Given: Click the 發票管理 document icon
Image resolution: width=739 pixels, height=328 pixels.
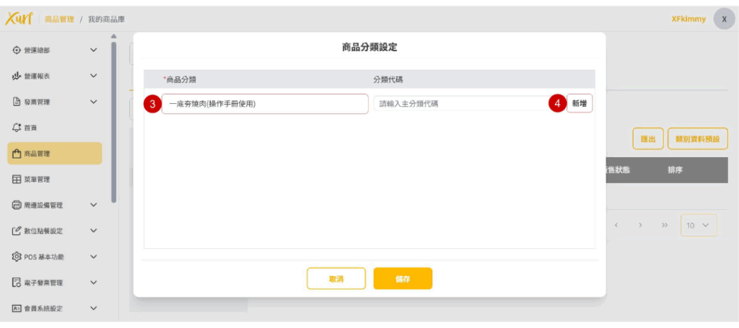Looking at the screenshot, I should pos(17,102).
